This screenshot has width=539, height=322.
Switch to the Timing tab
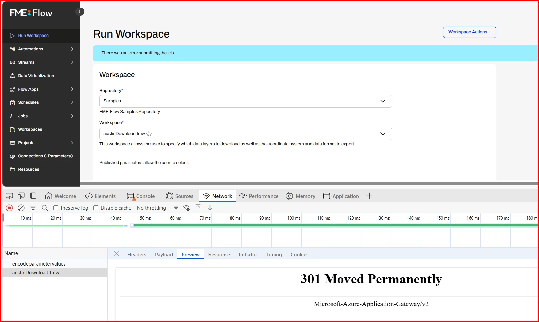[274, 254]
